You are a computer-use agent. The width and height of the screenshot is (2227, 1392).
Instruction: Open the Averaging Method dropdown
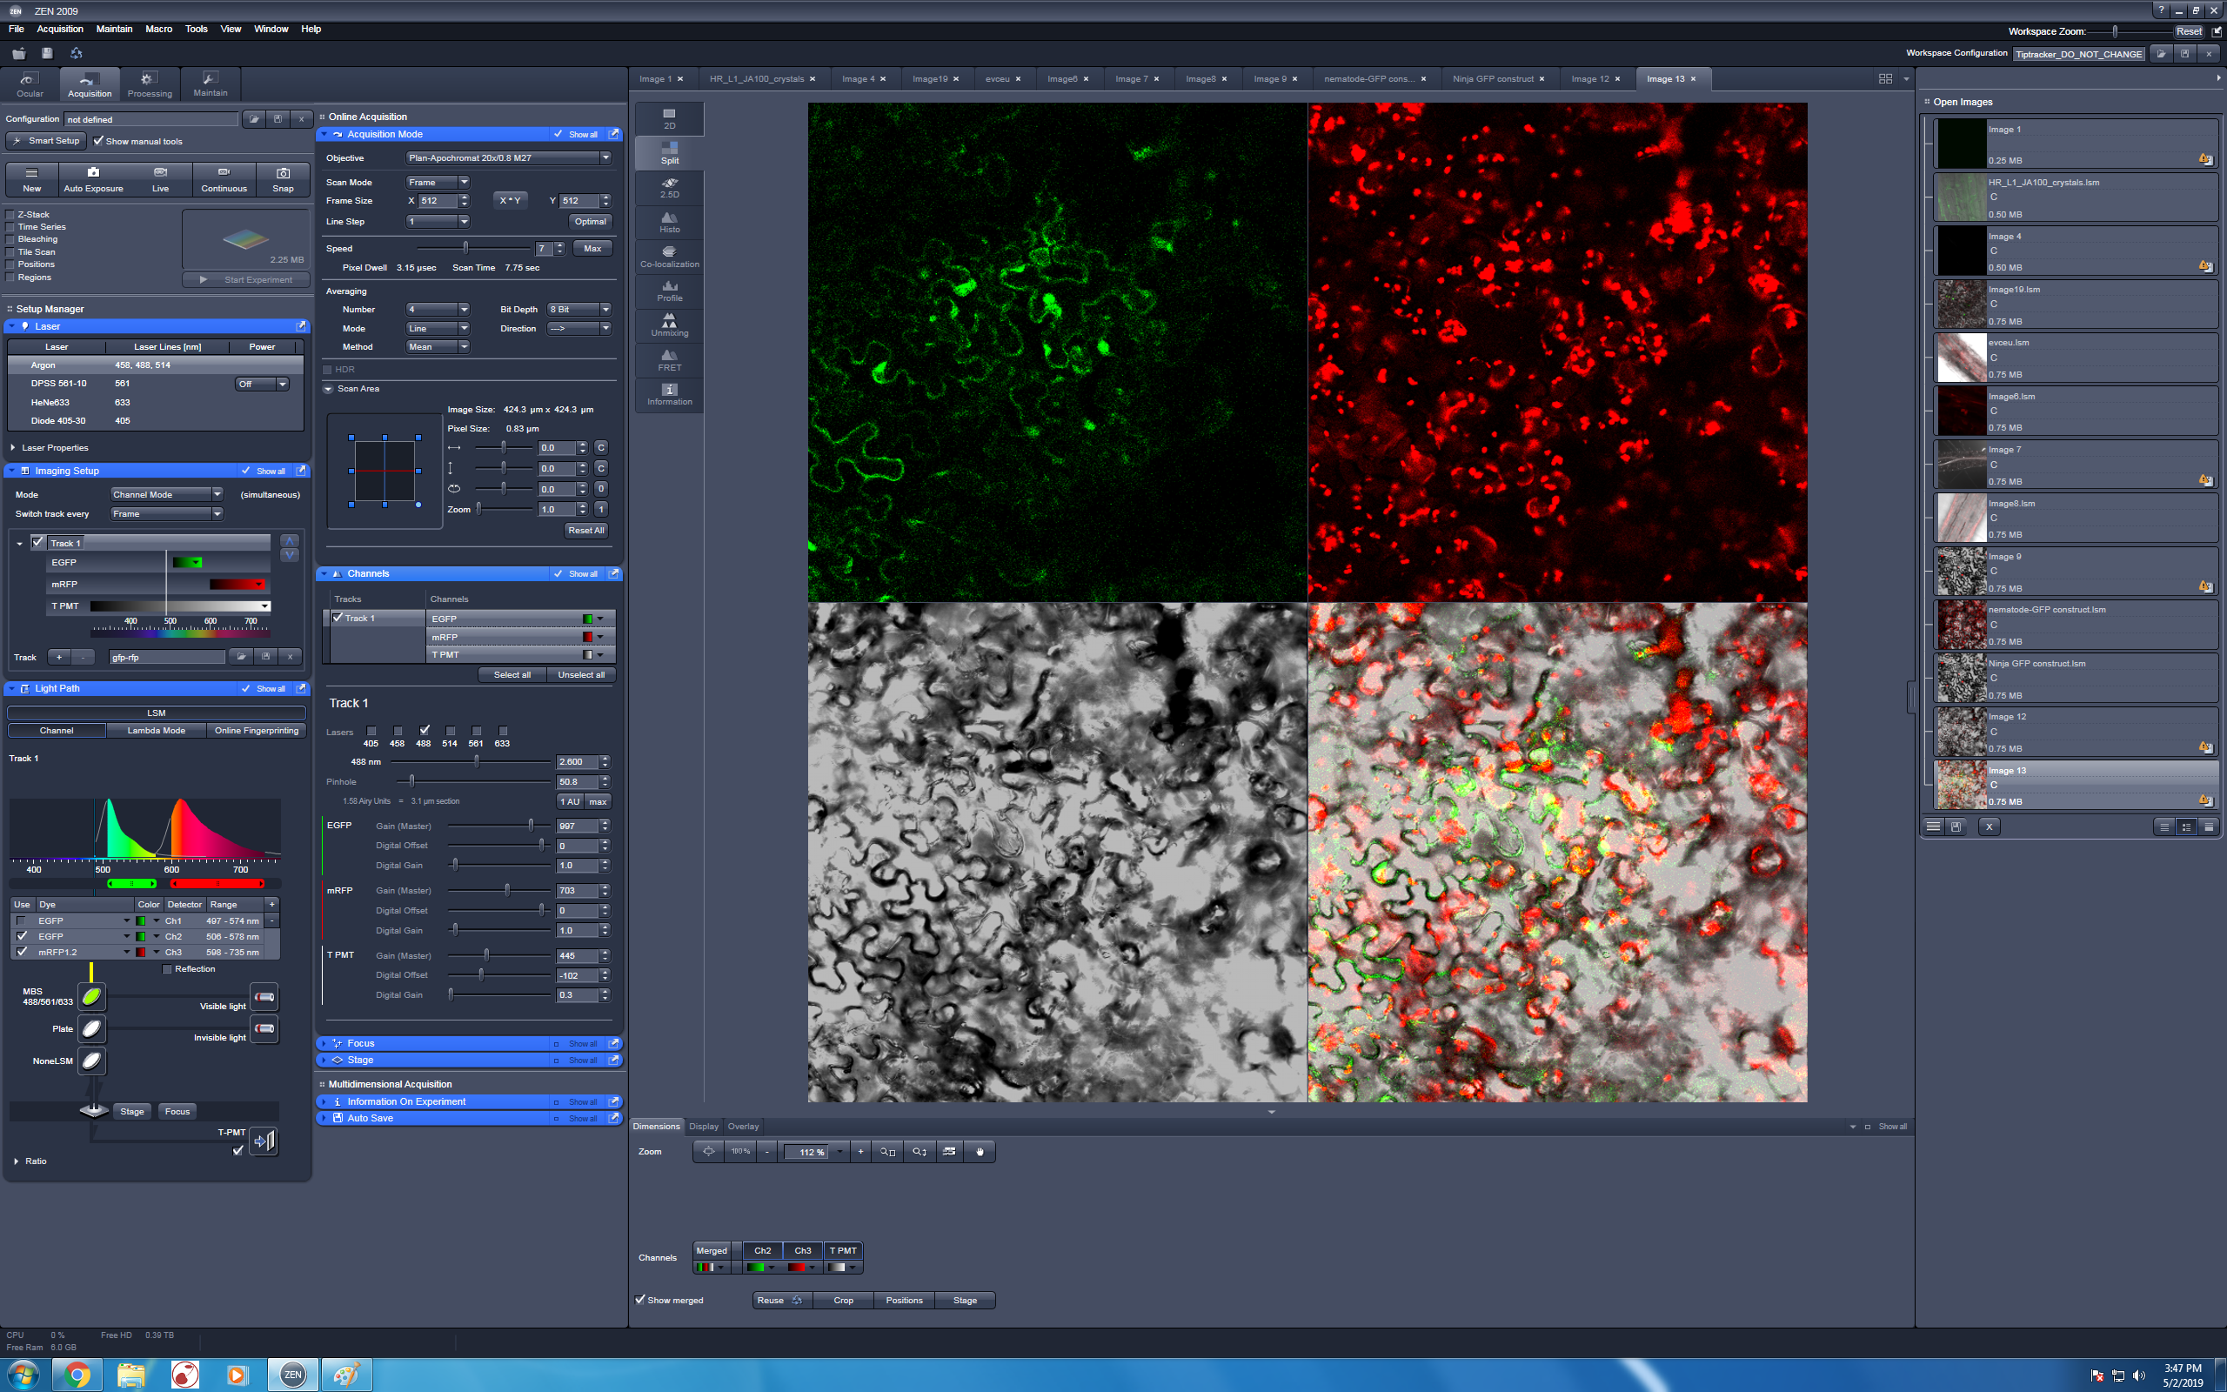pos(437,347)
